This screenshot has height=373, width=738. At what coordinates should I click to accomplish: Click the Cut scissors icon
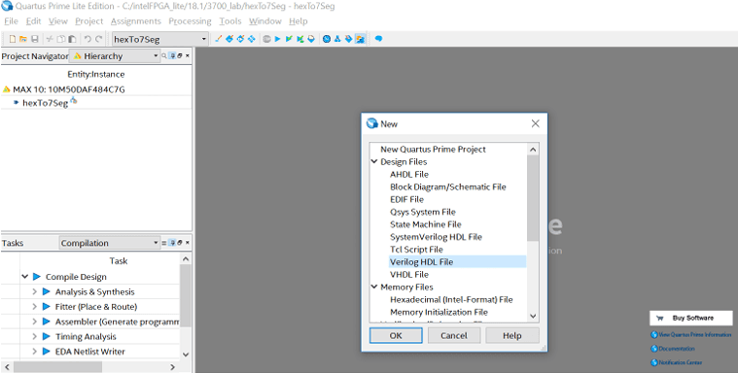point(50,39)
